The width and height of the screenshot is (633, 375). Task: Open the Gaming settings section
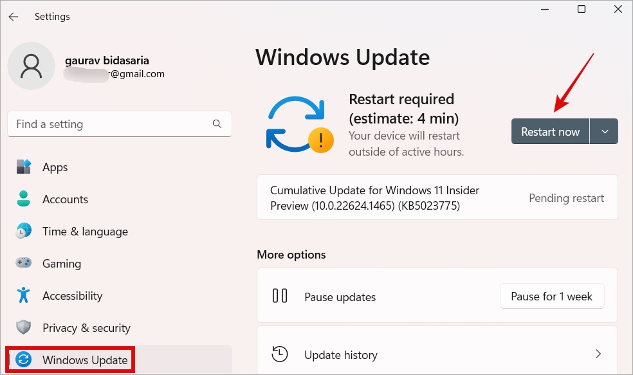pyautogui.click(x=62, y=264)
